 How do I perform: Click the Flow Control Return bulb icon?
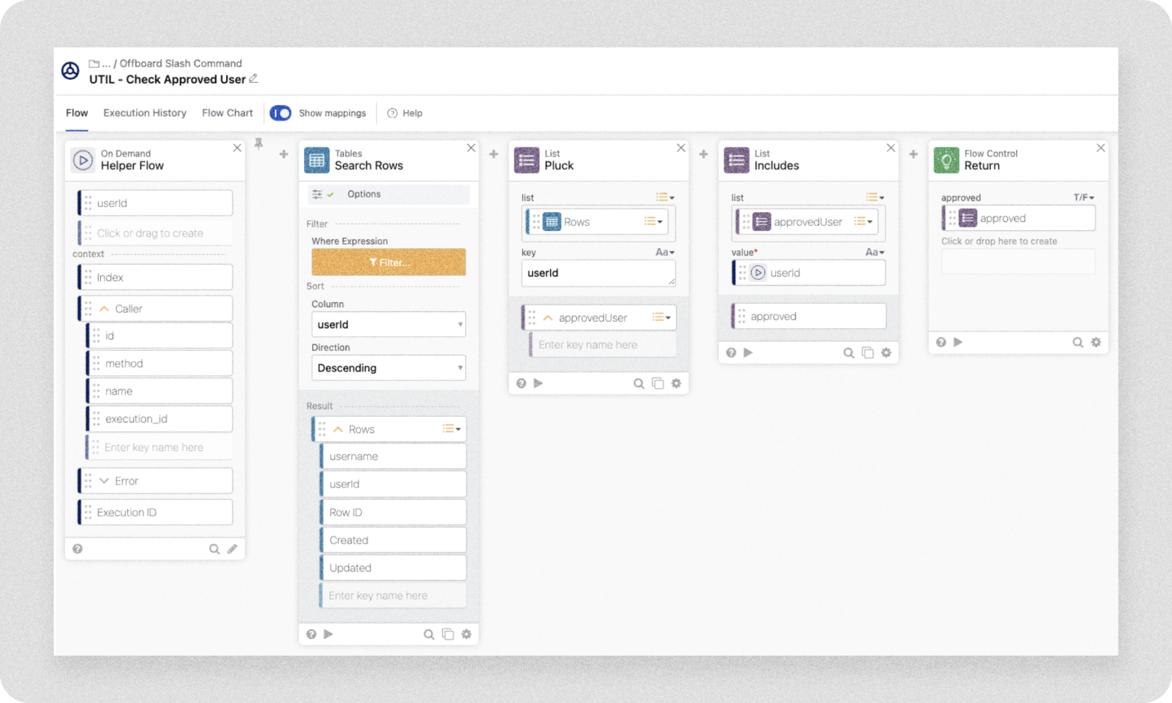[947, 160]
